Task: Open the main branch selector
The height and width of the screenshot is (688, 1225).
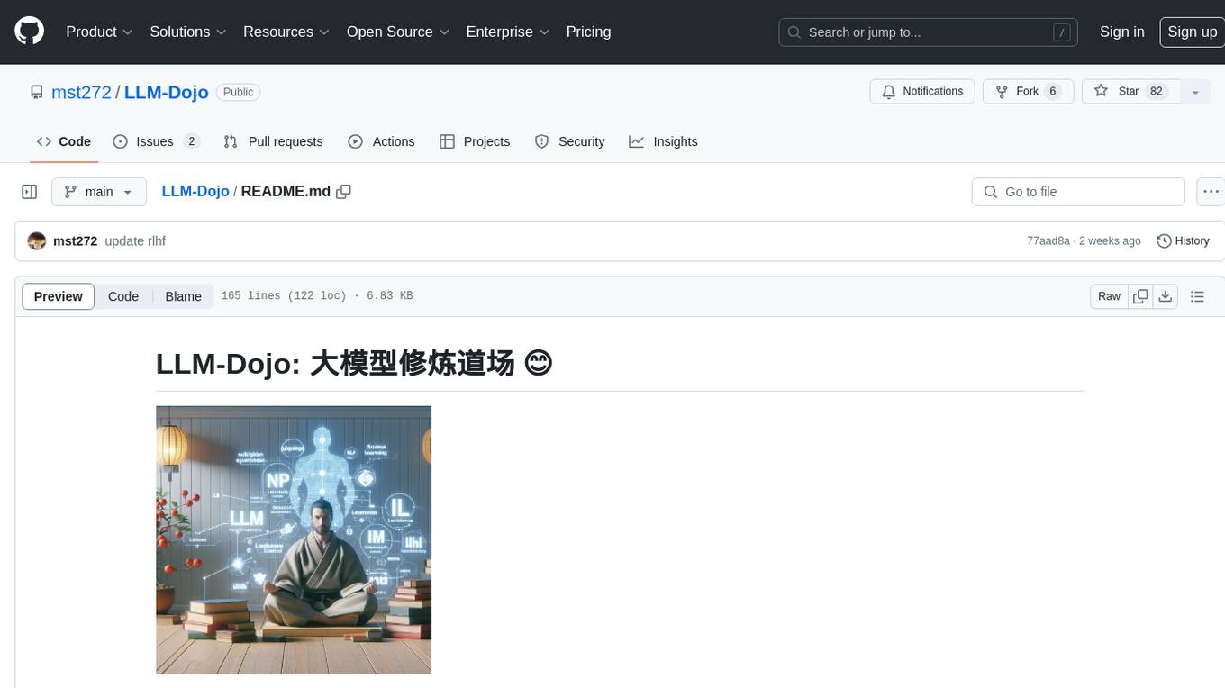Action: 99,192
